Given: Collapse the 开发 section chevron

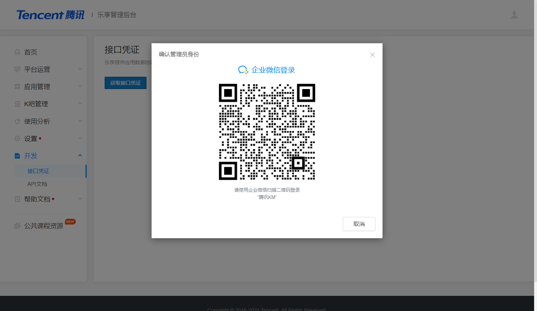Looking at the screenshot, I should click(x=80, y=155).
